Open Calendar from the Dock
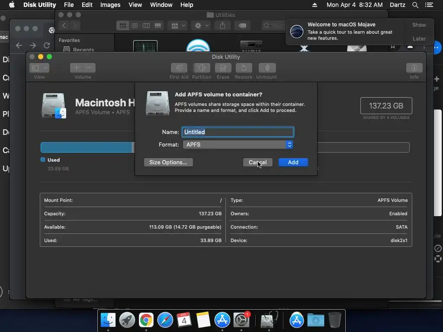Image resolution: width=443 pixels, height=332 pixels. coord(184,320)
